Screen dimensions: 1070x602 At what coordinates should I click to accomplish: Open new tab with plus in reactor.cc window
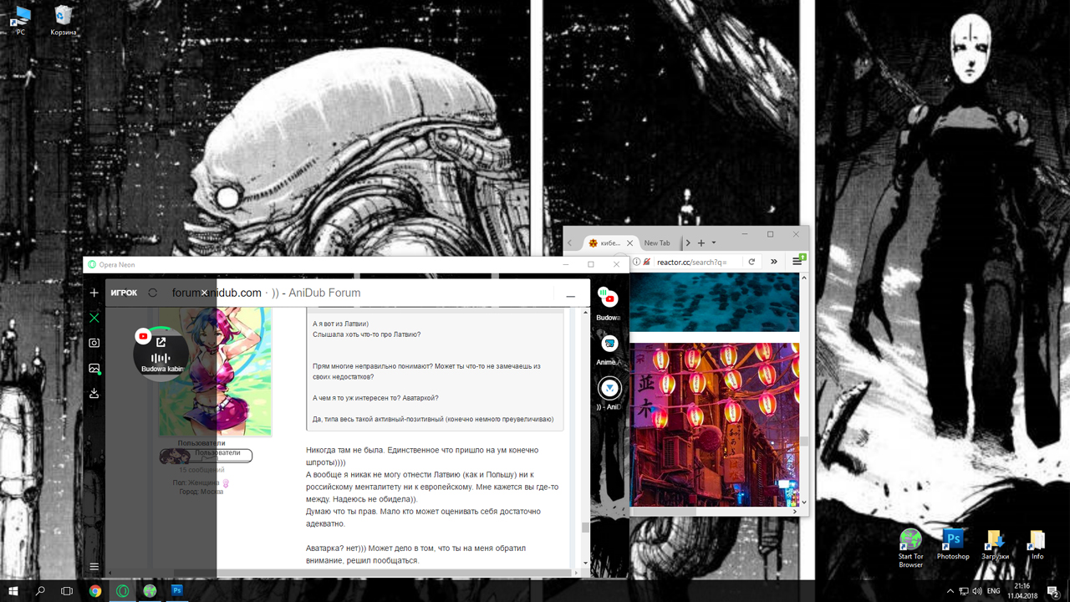(701, 243)
